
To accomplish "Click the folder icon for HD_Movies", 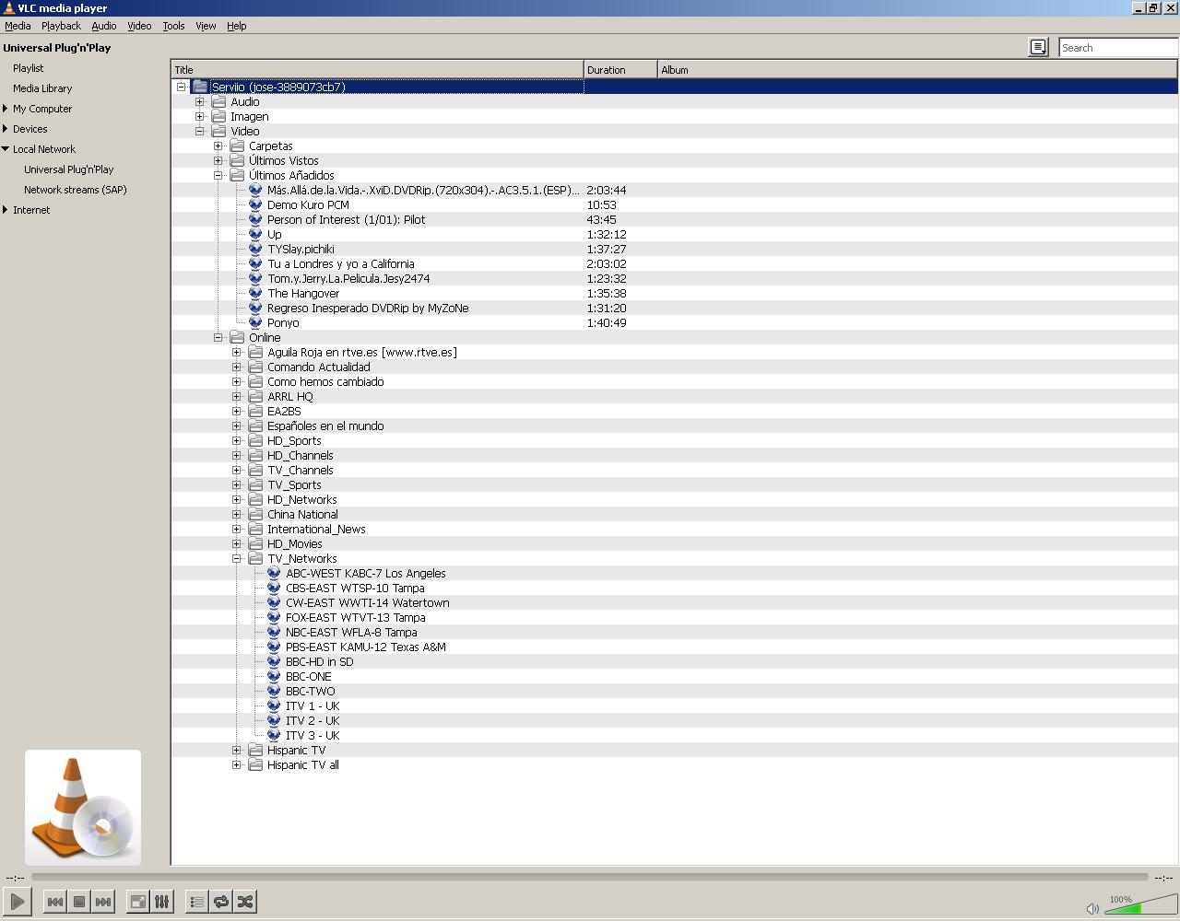I will [x=255, y=543].
